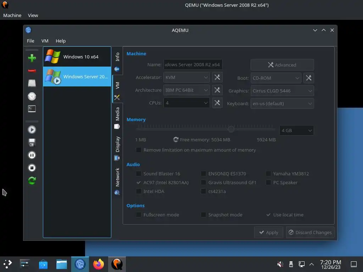This screenshot has height=272, width=363.
Task: Open System Settings from the taskbar
Action: 25,264
